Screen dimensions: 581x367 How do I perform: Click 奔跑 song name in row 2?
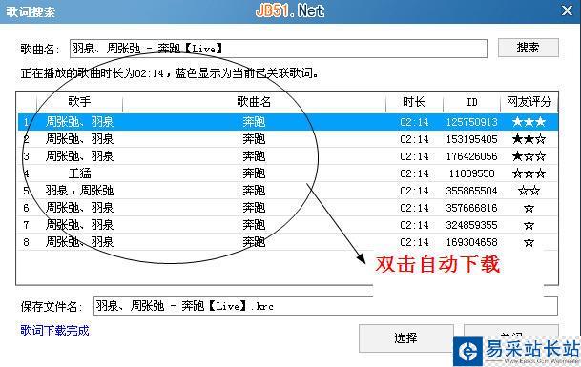254,139
